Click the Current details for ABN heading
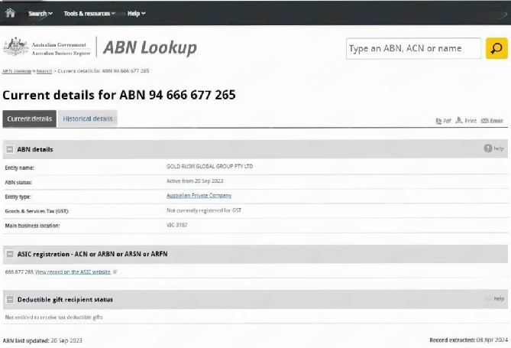Screen dimensions: 511x348 click(x=119, y=95)
